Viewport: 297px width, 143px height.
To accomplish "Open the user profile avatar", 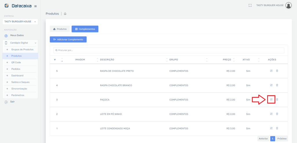I will (x=288, y=5).
